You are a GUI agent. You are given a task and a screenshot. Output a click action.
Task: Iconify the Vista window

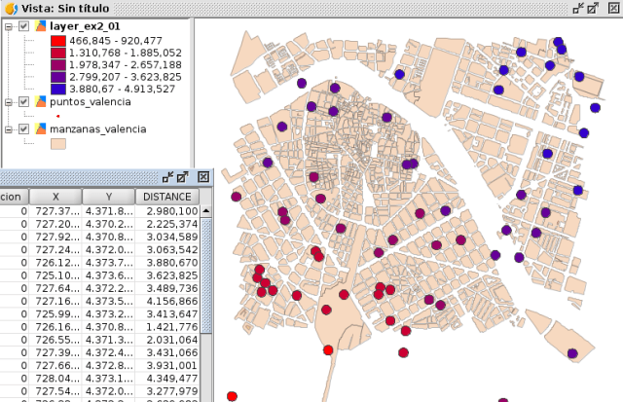579,8
